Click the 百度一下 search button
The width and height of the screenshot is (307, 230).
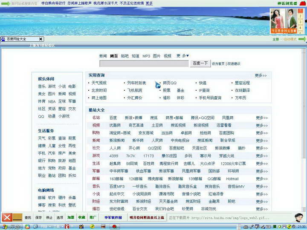click(200, 63)
